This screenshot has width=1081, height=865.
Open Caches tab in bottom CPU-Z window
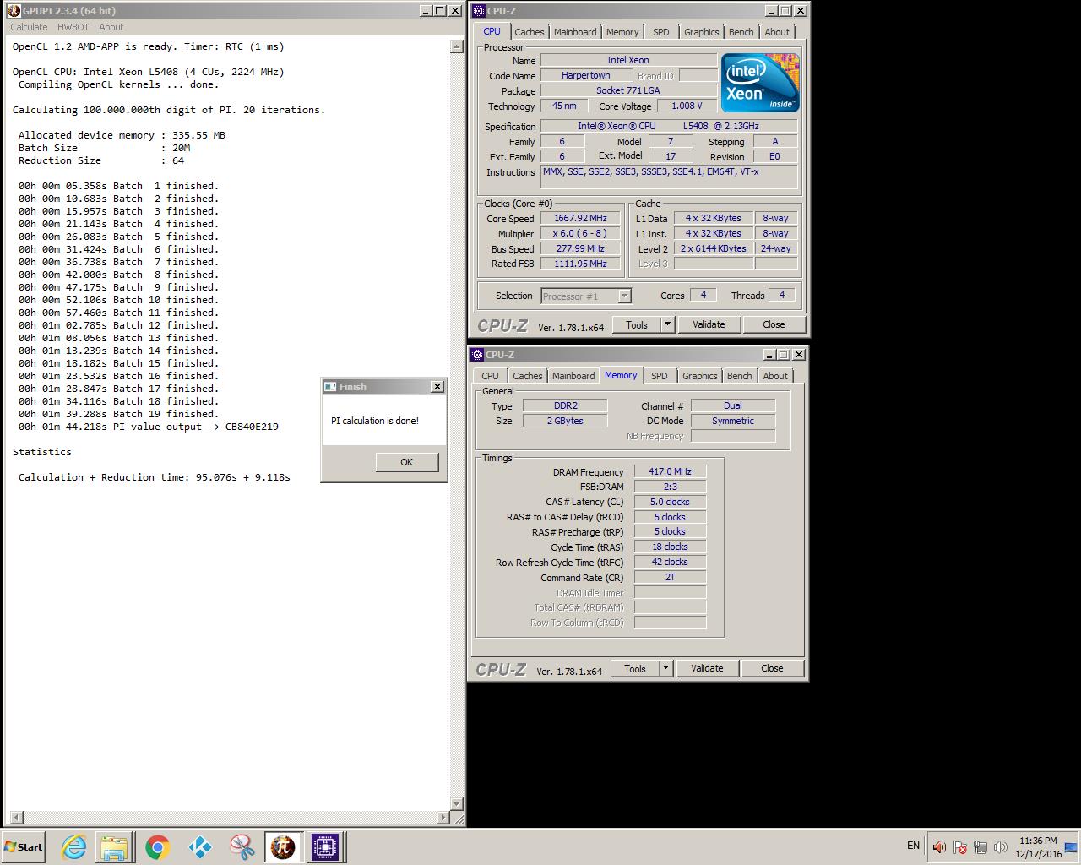point(528,376)
